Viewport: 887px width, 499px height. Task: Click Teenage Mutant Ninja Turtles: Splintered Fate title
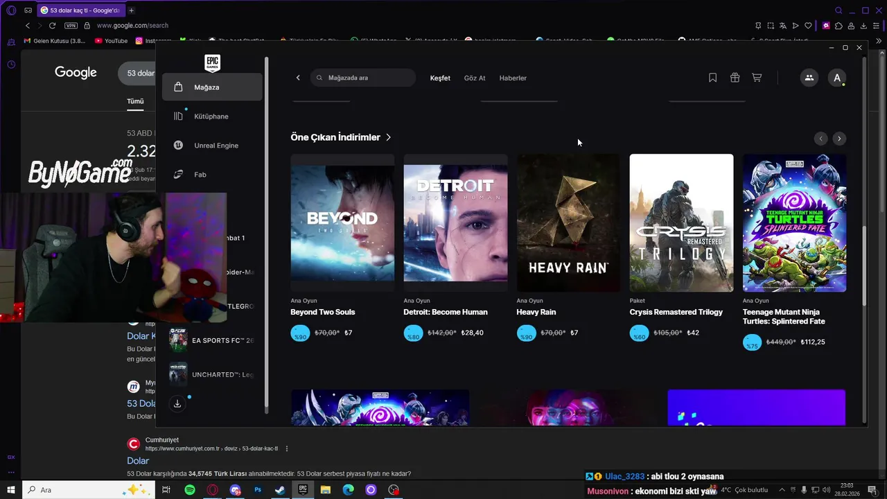click(x=784, y=317)
